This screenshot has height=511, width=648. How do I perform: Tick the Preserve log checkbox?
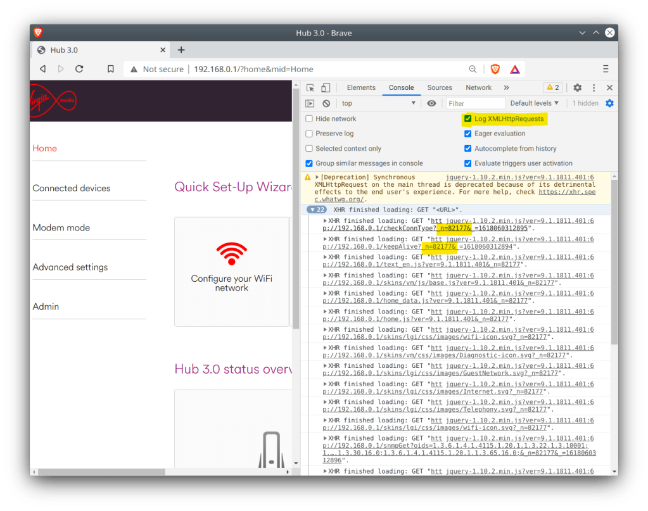[x=310, y=134]
